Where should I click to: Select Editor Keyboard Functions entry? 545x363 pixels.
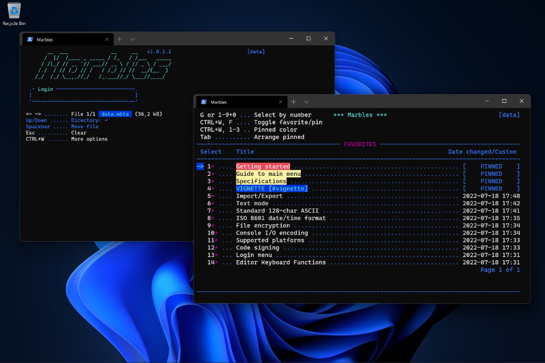click(x=281, y=262)
